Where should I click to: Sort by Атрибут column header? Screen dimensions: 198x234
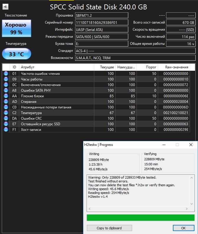tap(56, 67)
